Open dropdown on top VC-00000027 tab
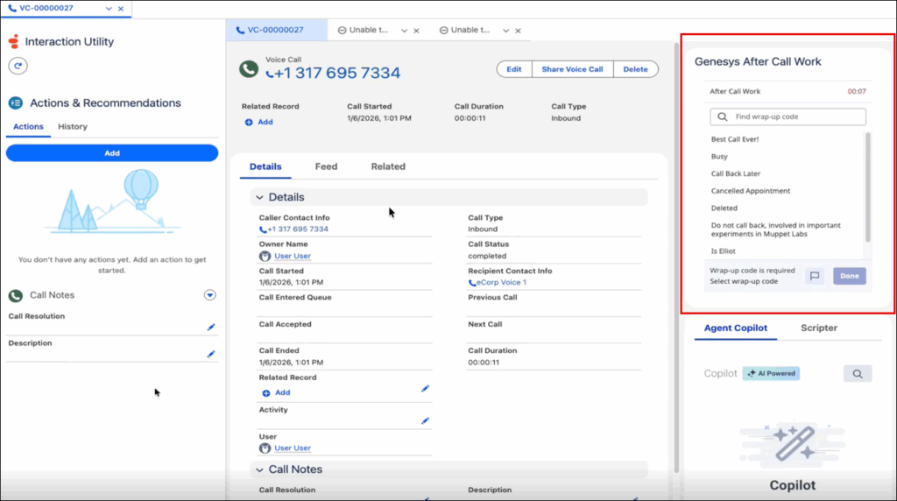The image size is (897, 501). pyautogui.click(x=109, y=9)
